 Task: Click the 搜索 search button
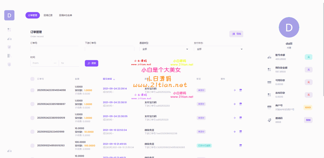click(91, 63)
